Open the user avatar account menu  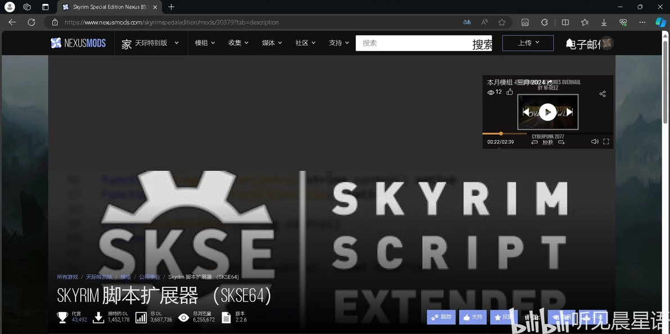[x=607, y=43]
